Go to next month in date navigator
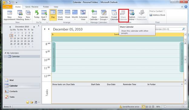 coord(34,27)
